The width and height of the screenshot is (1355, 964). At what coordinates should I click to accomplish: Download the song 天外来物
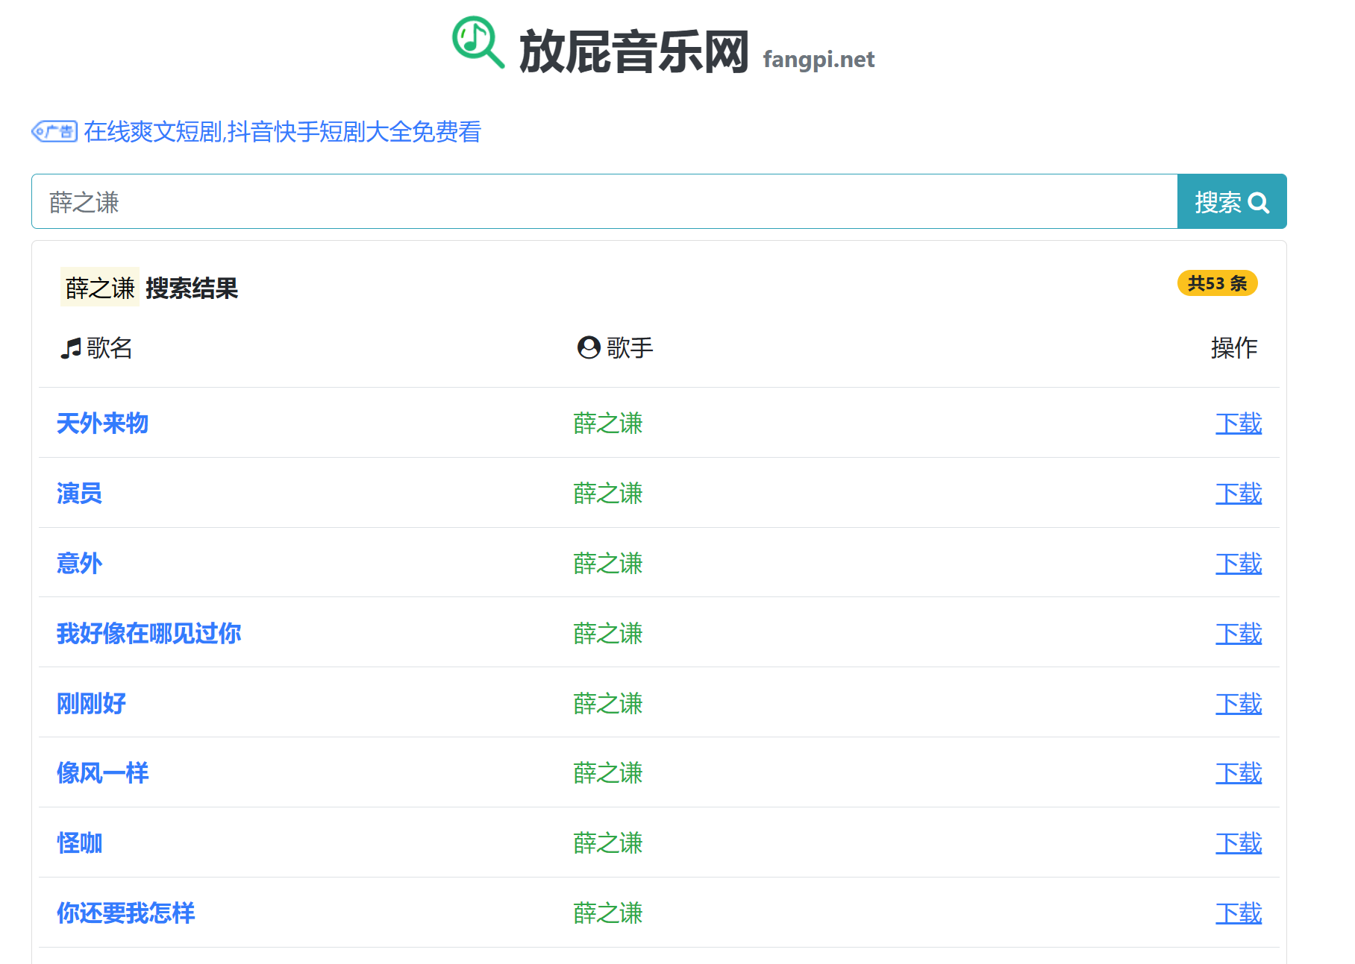click(1239, 423)
